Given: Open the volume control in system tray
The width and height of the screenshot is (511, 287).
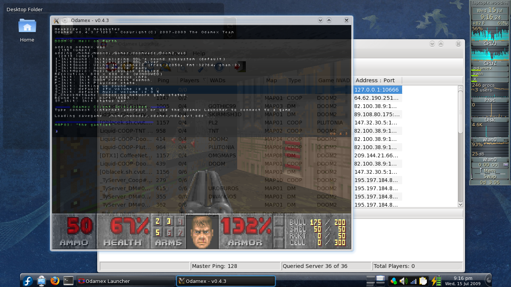Looking at the screenshot, I should pyautogui.click(x=403, y=281).
